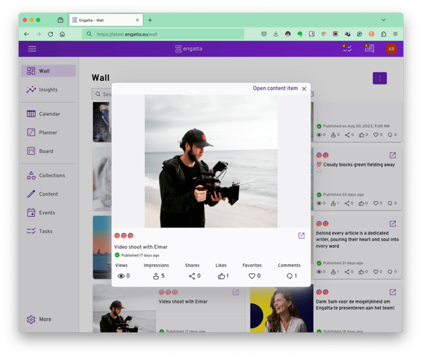The width and height of the screenshot is (422, 357).
Task: Open Calendar from the sidebar
Action: coord(49,114)
